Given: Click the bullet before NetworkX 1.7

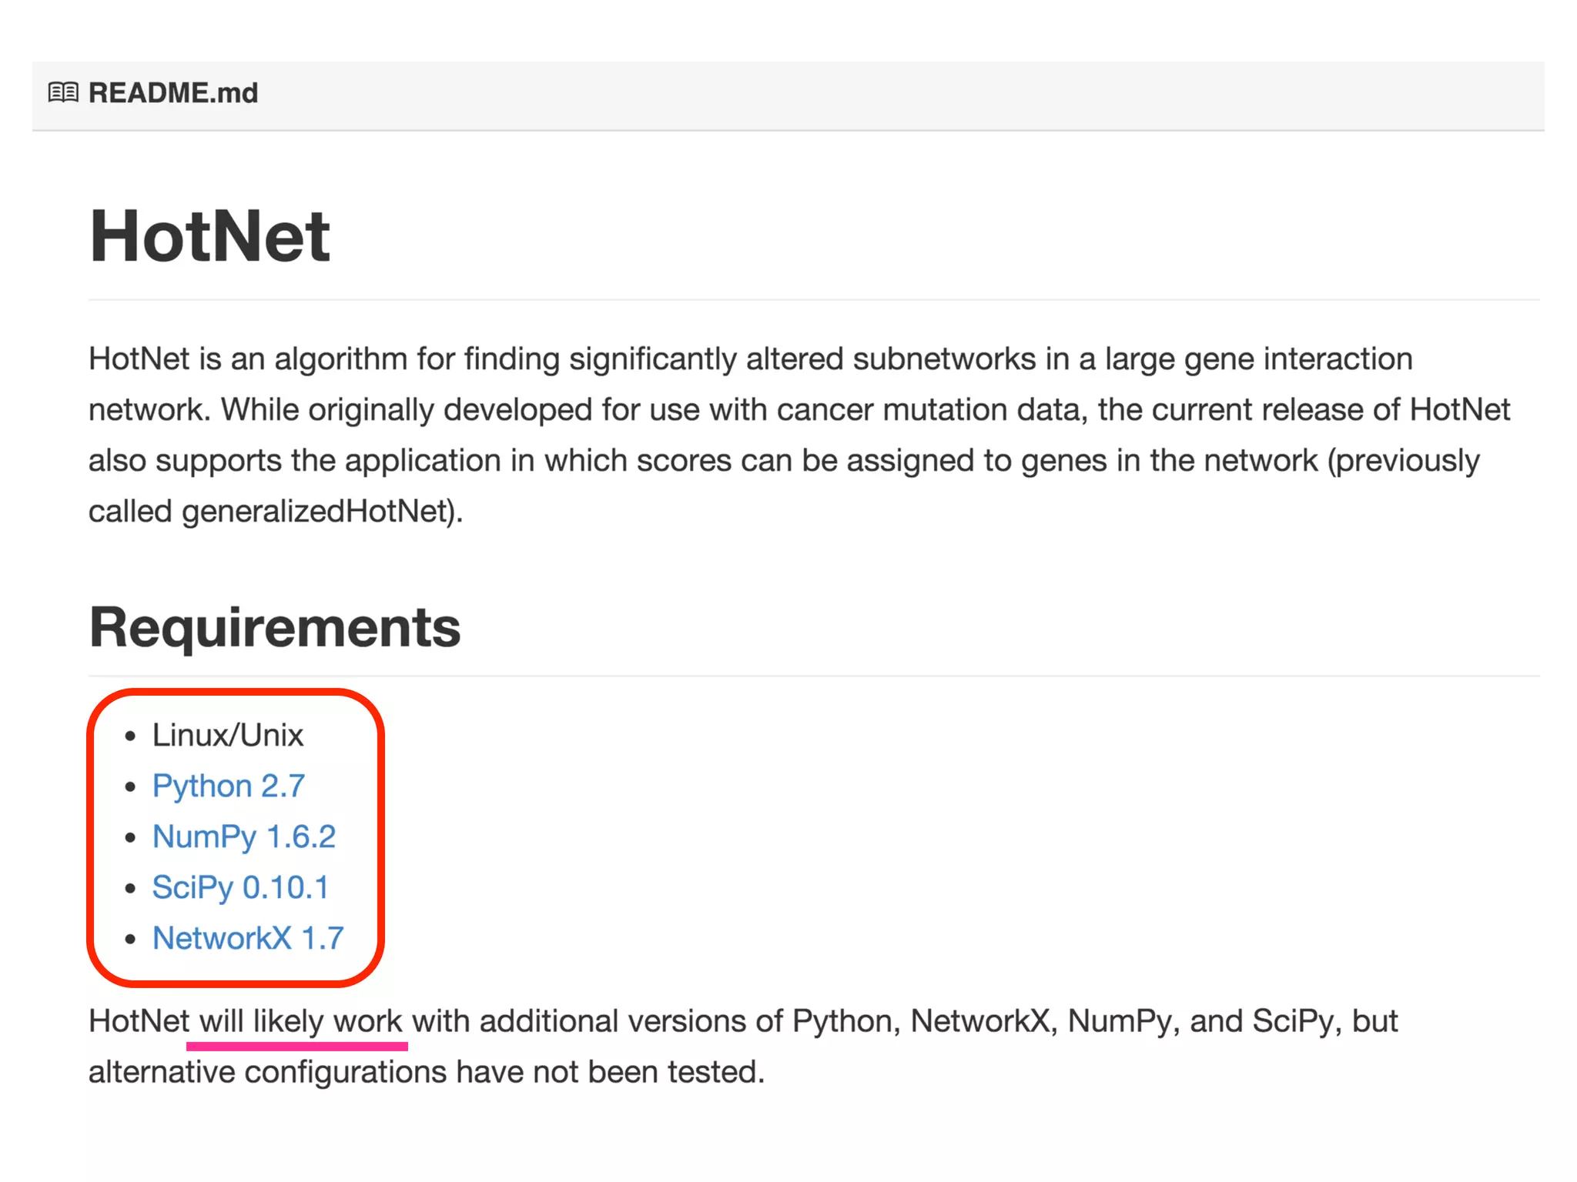Looking at the screenshot, I should [x=131, y=940].
